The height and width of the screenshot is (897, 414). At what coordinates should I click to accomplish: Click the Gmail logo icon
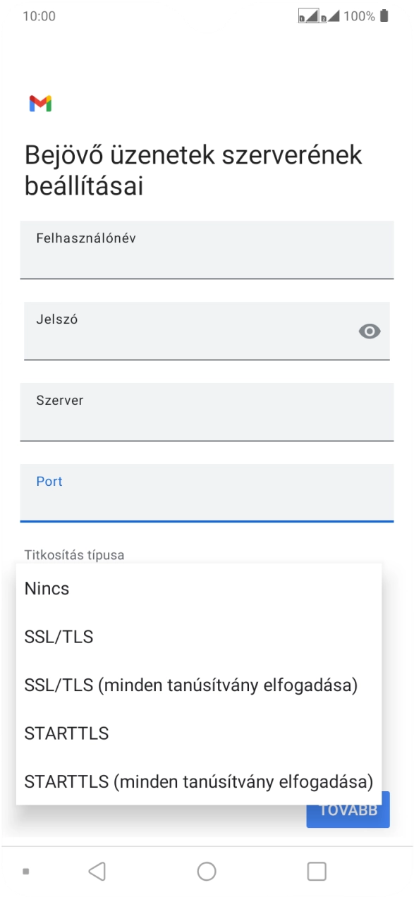(42, 104)
